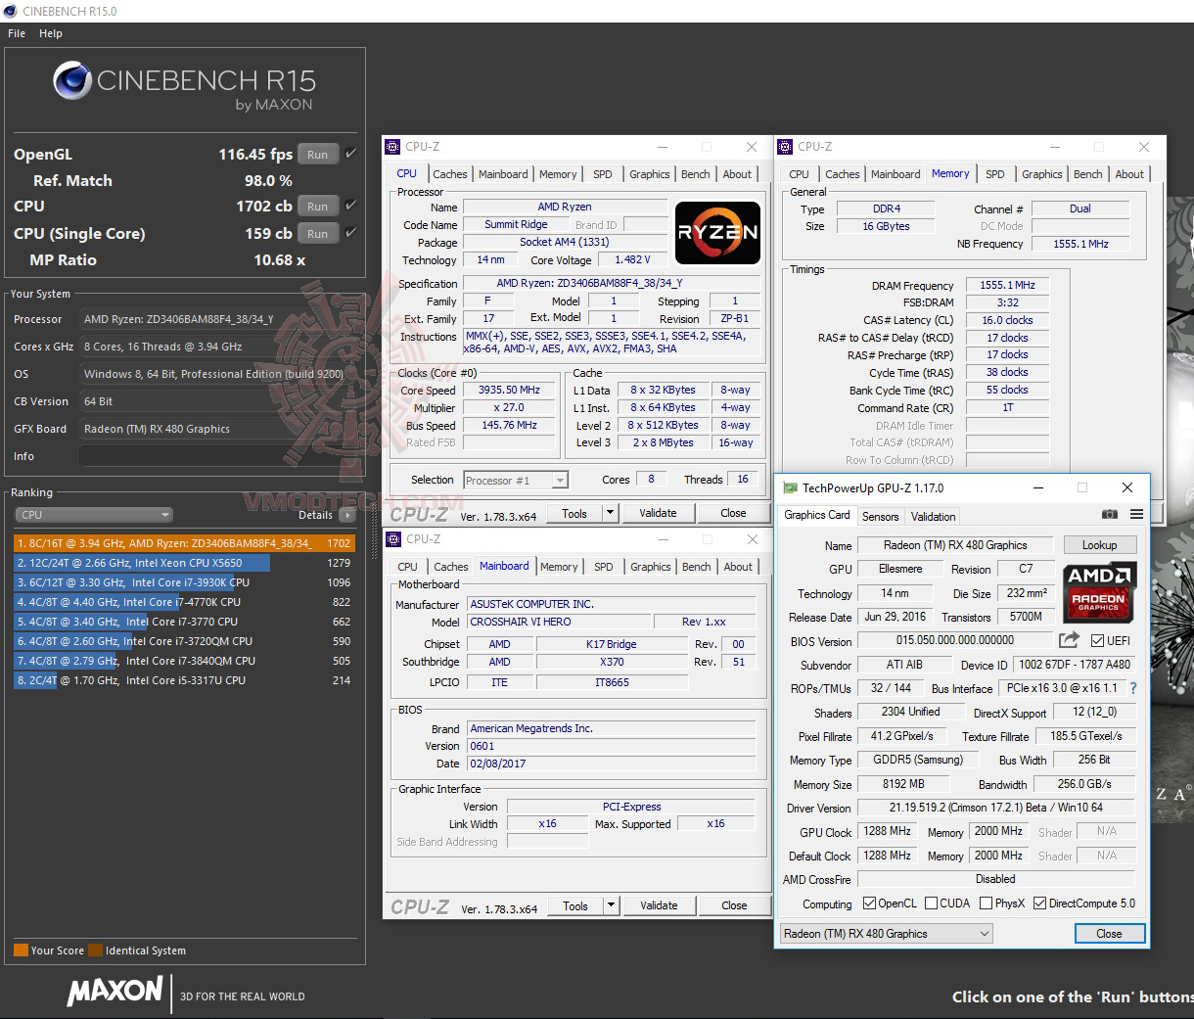This screenshot has width=1194, height=1019.
Task: Switch to the Sensors tab in GPU-Z
Action: pyautogui.click(x=880, y=516)
